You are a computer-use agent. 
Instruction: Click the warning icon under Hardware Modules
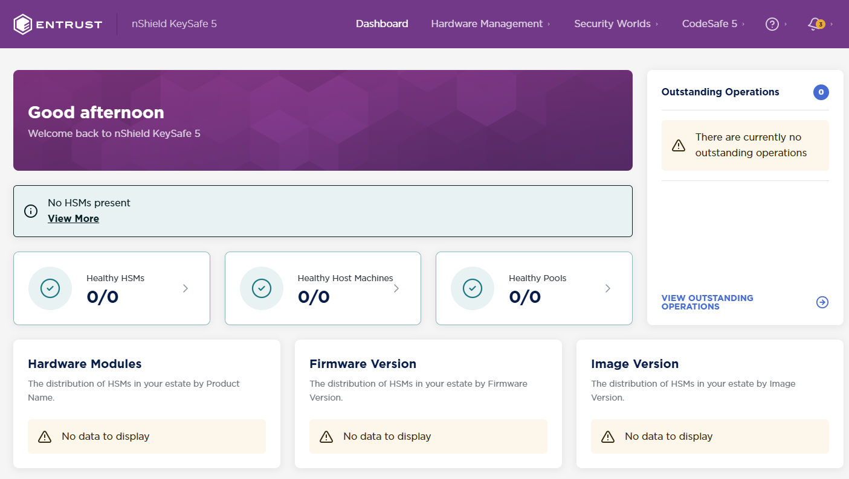point(44,436)
